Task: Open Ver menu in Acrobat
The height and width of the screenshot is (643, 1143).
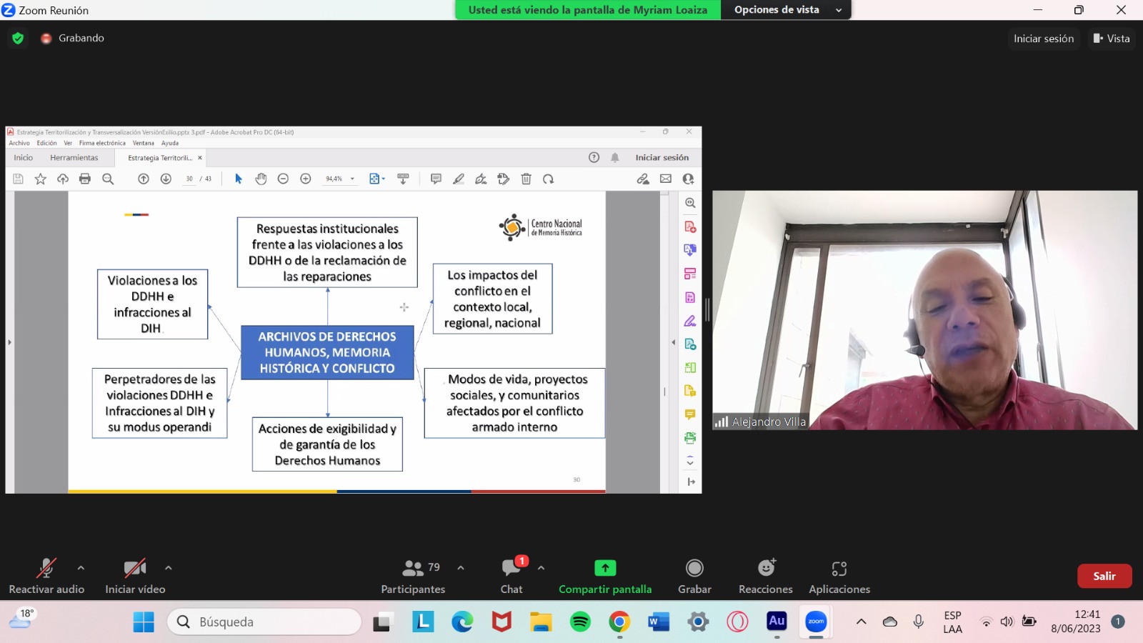Action: pos(68,143)
